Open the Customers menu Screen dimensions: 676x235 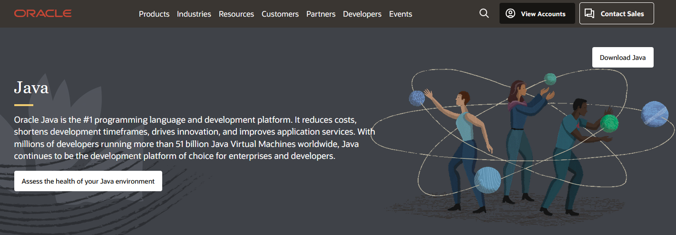(280, 14)
